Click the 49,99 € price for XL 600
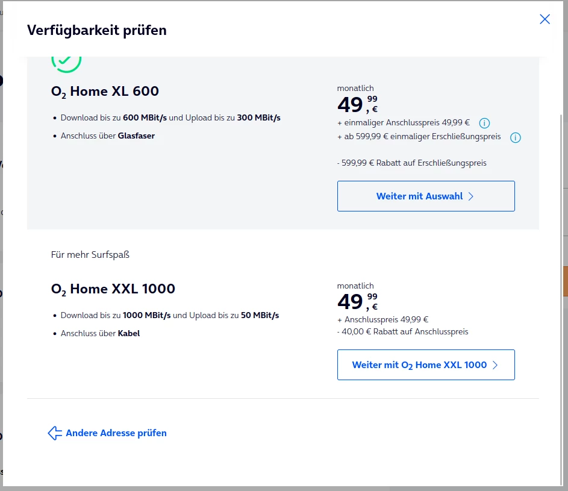 coord(357,105)
